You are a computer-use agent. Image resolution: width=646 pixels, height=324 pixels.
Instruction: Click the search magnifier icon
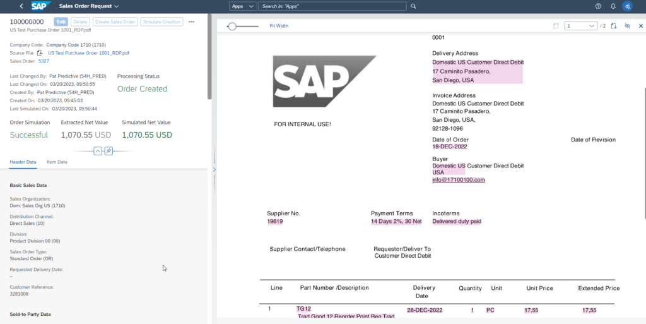coord(414,6)
